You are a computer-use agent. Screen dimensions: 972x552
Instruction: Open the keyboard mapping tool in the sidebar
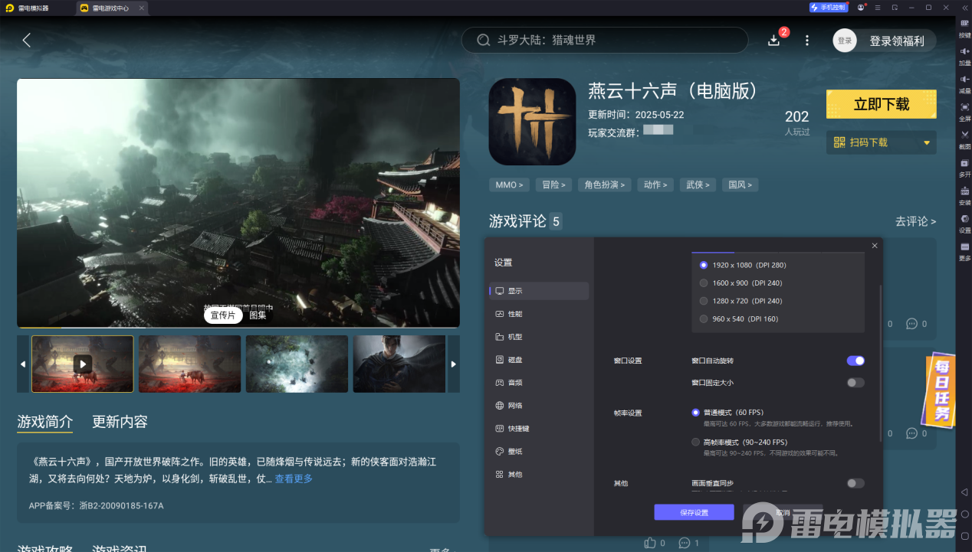964,26
